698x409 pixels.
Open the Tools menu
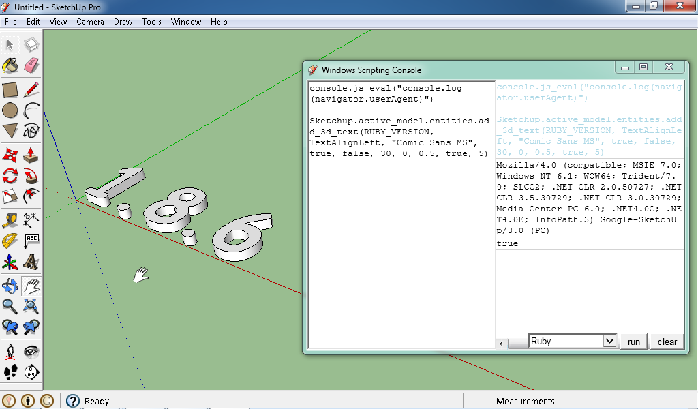(151, 22)
